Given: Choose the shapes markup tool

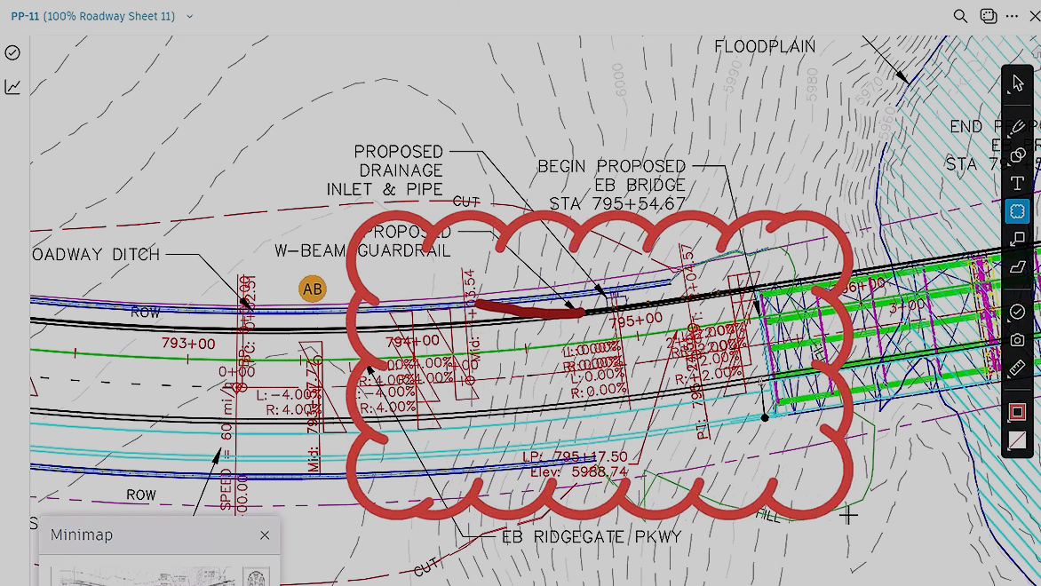Looking at the screenshot, I should point(1018,154).
